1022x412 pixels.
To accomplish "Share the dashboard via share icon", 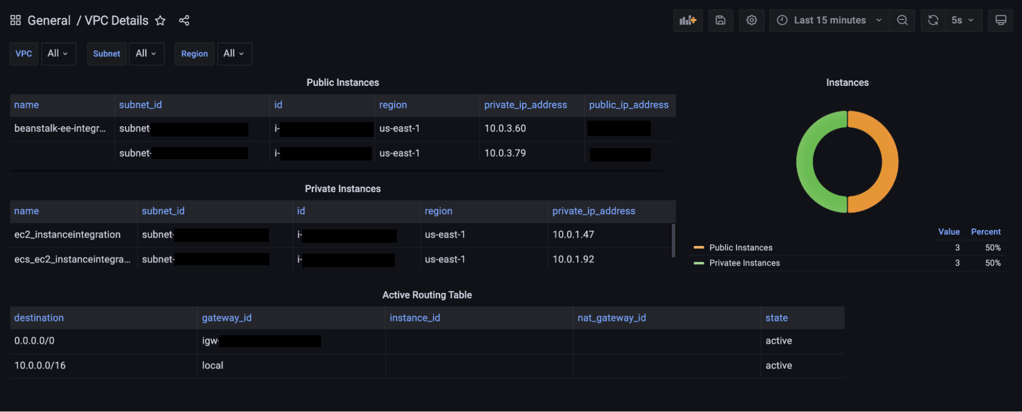I will (184, 20).
